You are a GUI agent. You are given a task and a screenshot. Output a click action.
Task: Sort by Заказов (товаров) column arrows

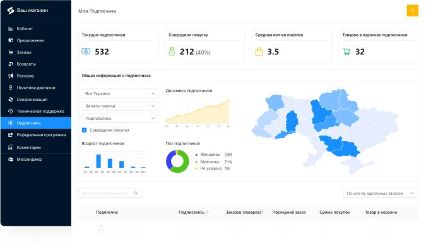pos(262,212)
